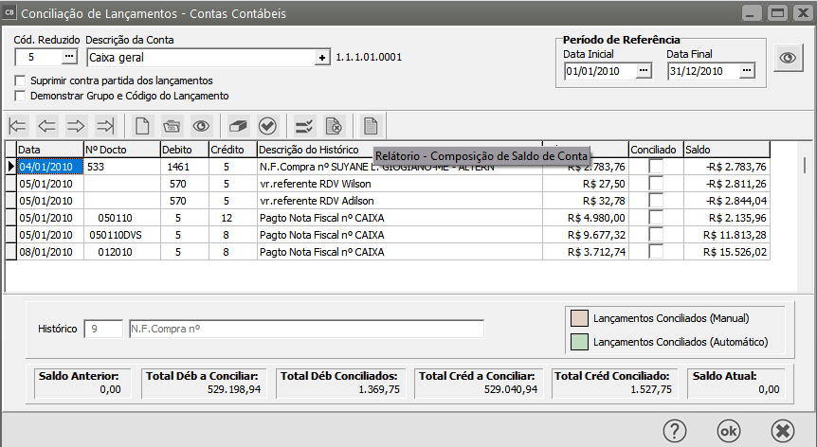This screenshot has height=447, width=817.
Task: Open the account balance composition report
Action: pyautogui.click(x=370, y=125)
